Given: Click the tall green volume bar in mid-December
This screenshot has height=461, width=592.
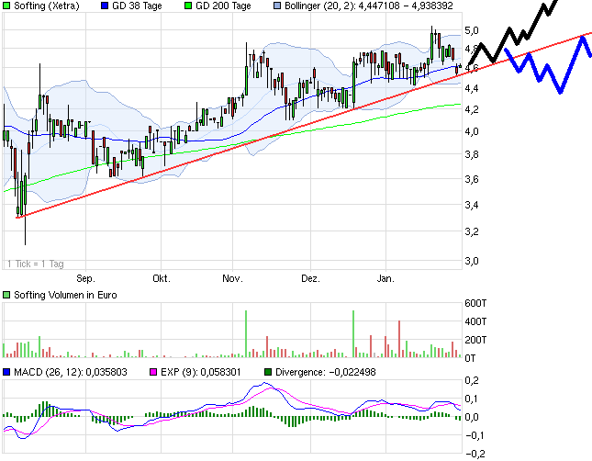Looking at the screenshot, I should tap(353, 334).
